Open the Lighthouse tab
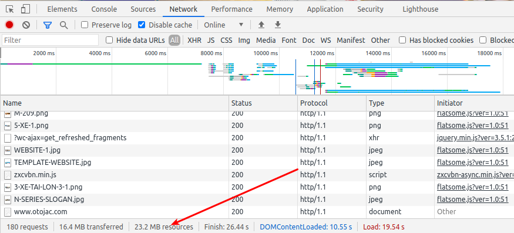 click(x=420, y=9)
